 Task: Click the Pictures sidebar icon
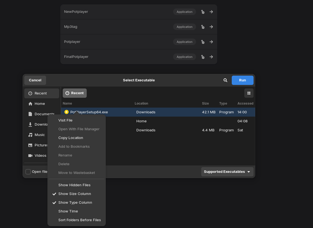(x=30, y=145)
